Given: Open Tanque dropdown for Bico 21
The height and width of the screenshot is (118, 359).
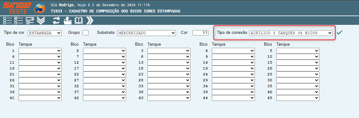Looking at the screenshot, I should 40,75.
